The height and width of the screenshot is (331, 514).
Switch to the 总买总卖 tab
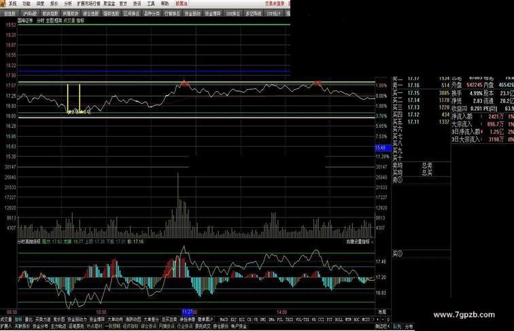tap(169, 319)
